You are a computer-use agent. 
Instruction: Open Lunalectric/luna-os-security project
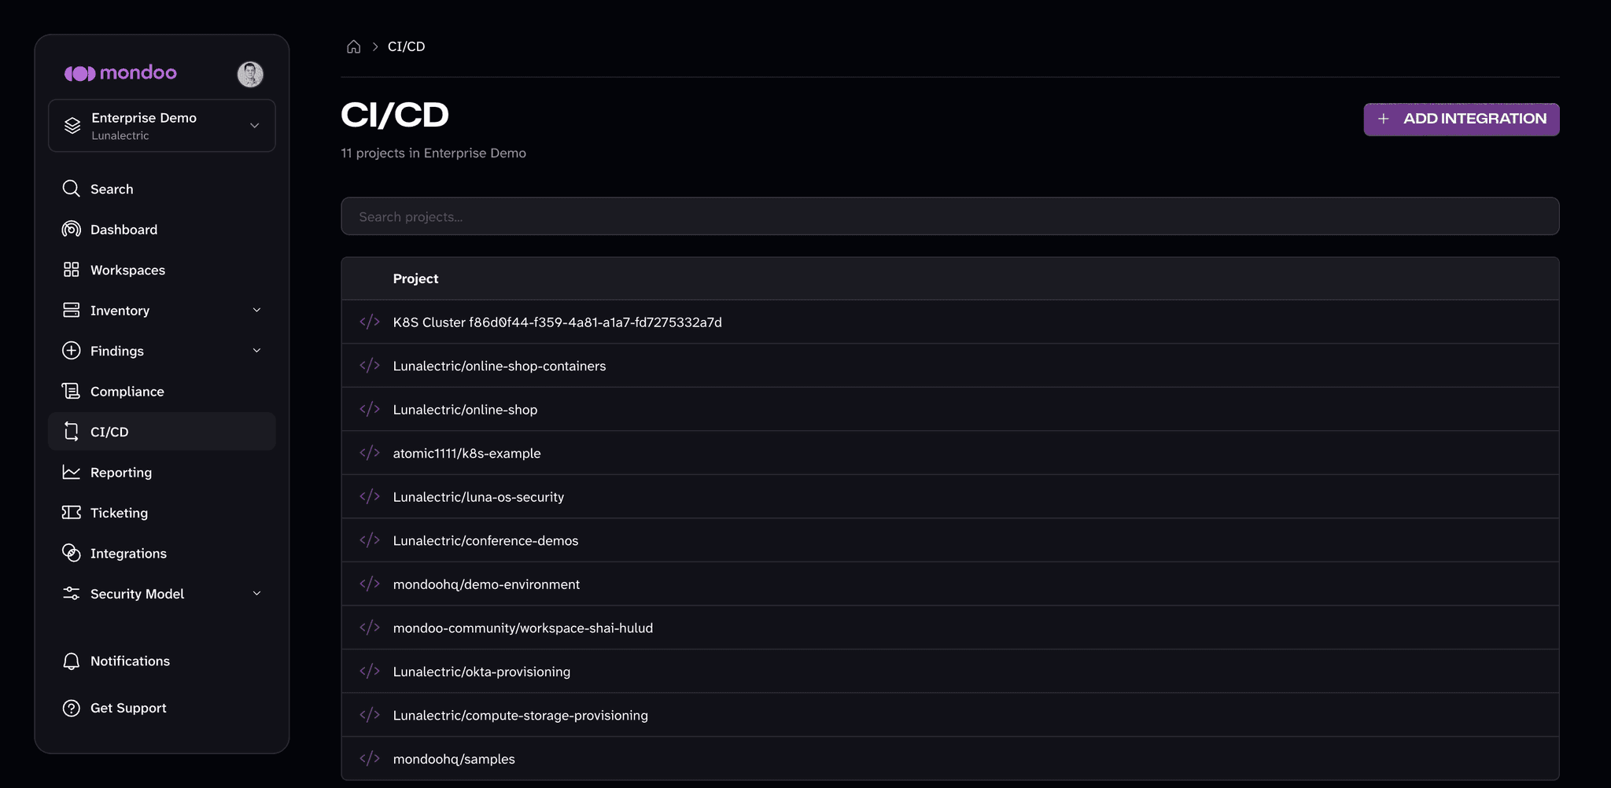(950, 496)
